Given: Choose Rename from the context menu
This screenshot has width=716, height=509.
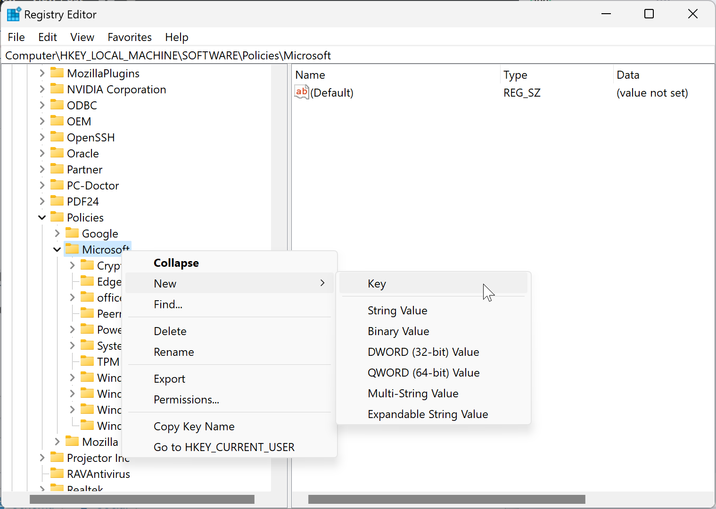Looking at the screenshot, I should [230, 352].
